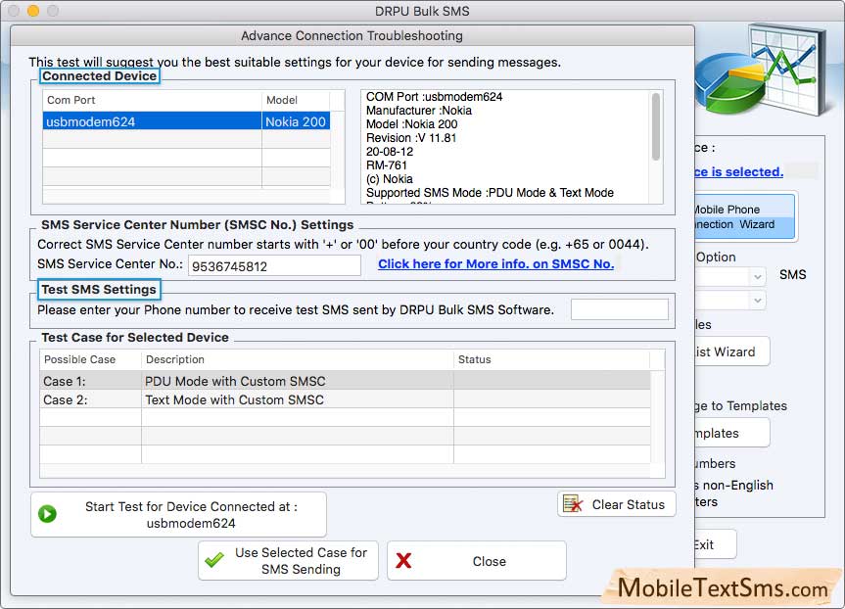
Task: Click 'Manufacturer :Nokia' info line
Action: (x=419, y=111)
